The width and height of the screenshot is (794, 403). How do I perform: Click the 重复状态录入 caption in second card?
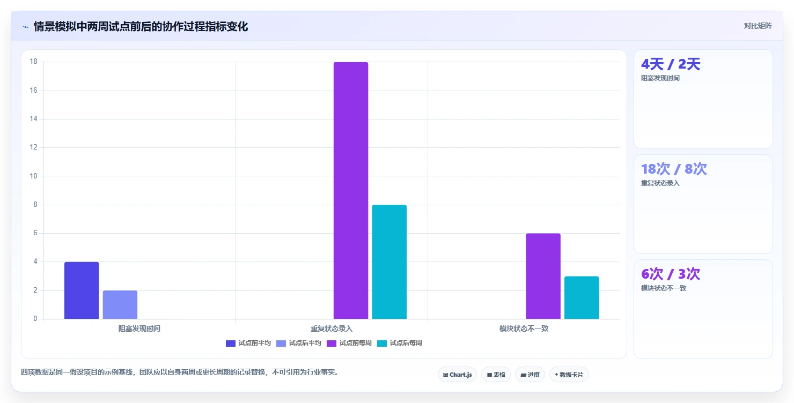[660, 183]
